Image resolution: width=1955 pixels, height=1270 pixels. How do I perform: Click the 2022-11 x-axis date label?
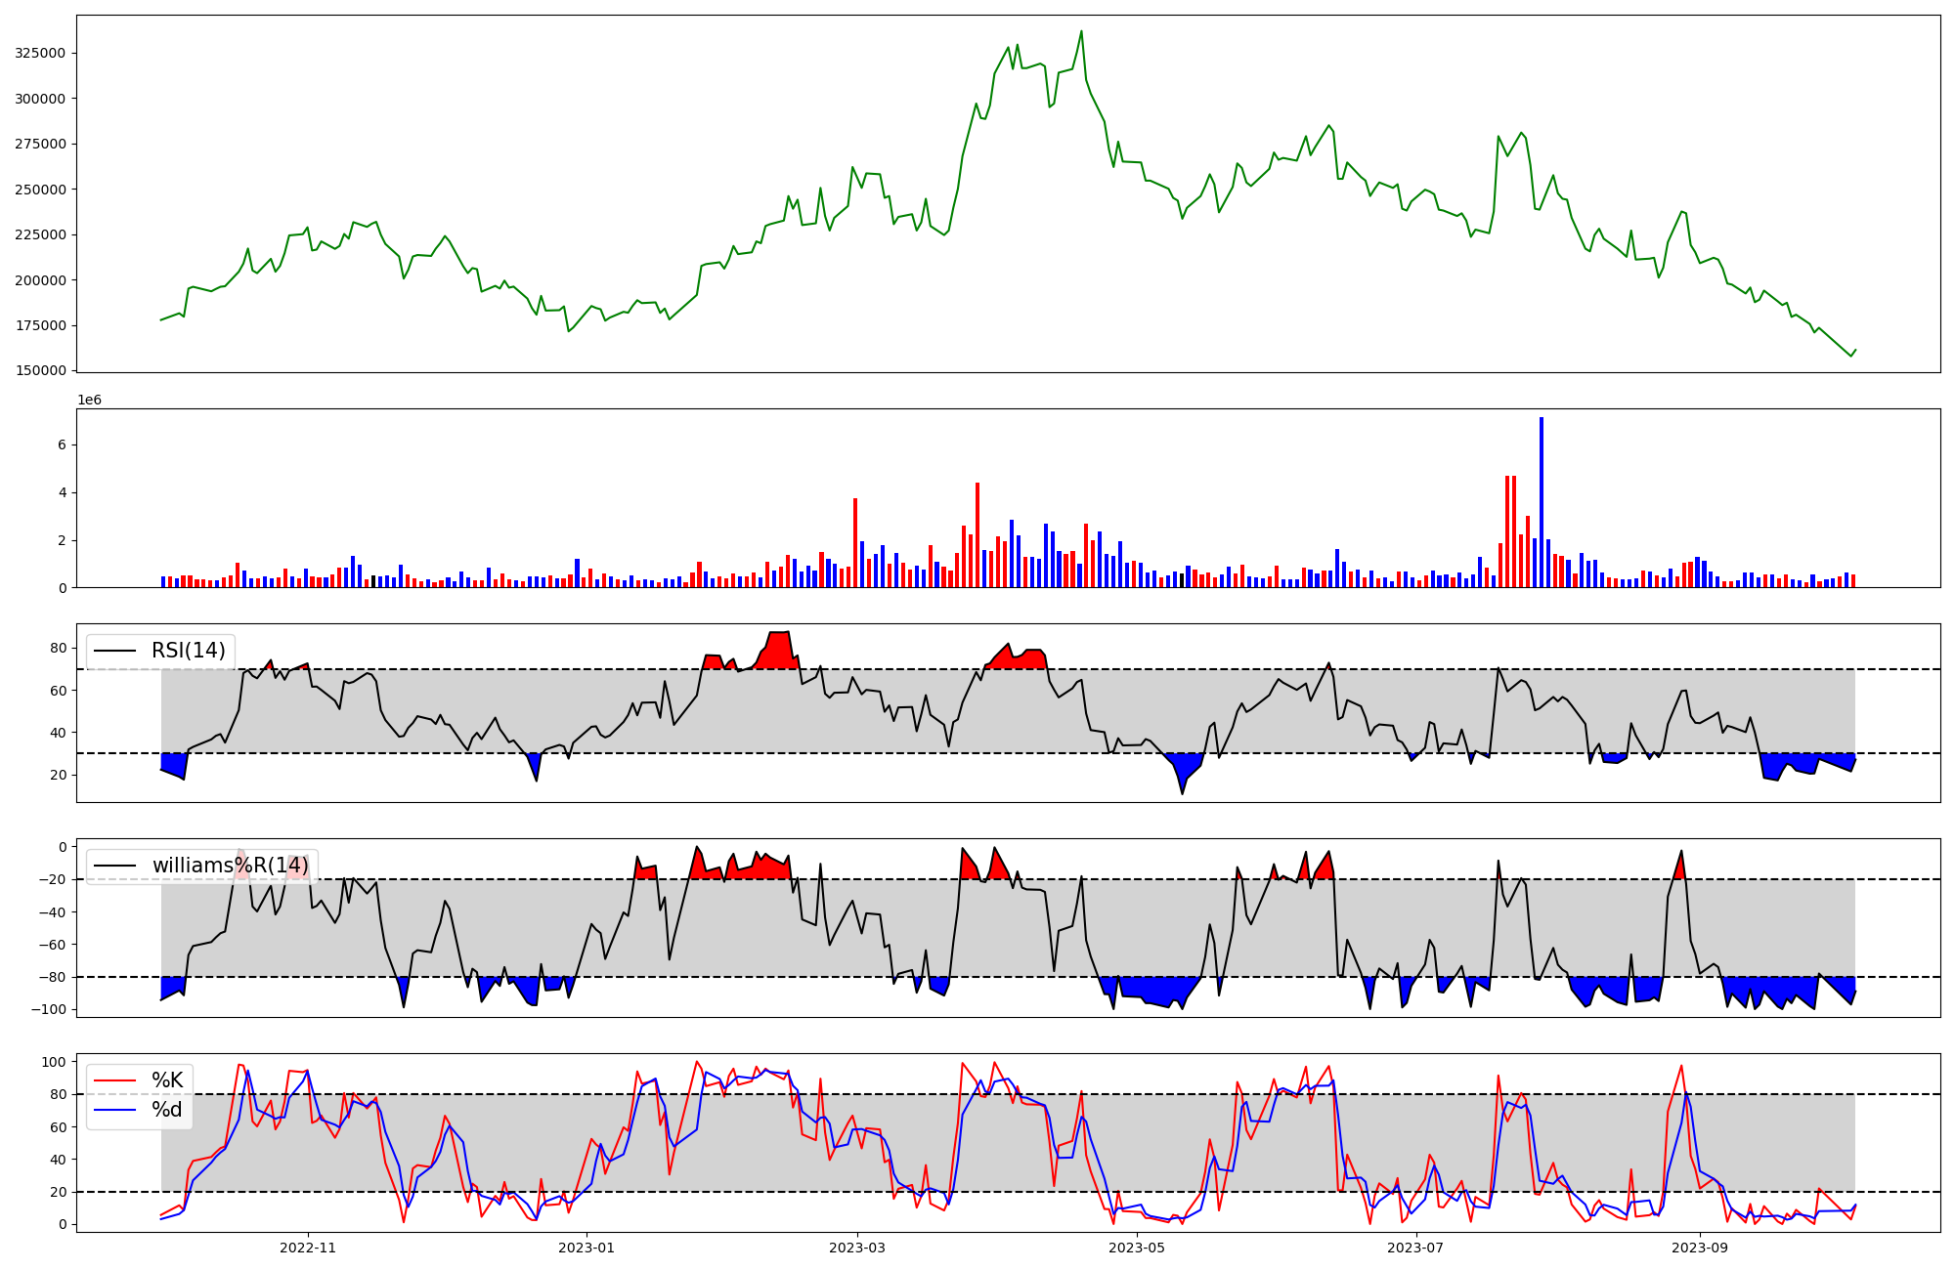[x=308, y=1248]
